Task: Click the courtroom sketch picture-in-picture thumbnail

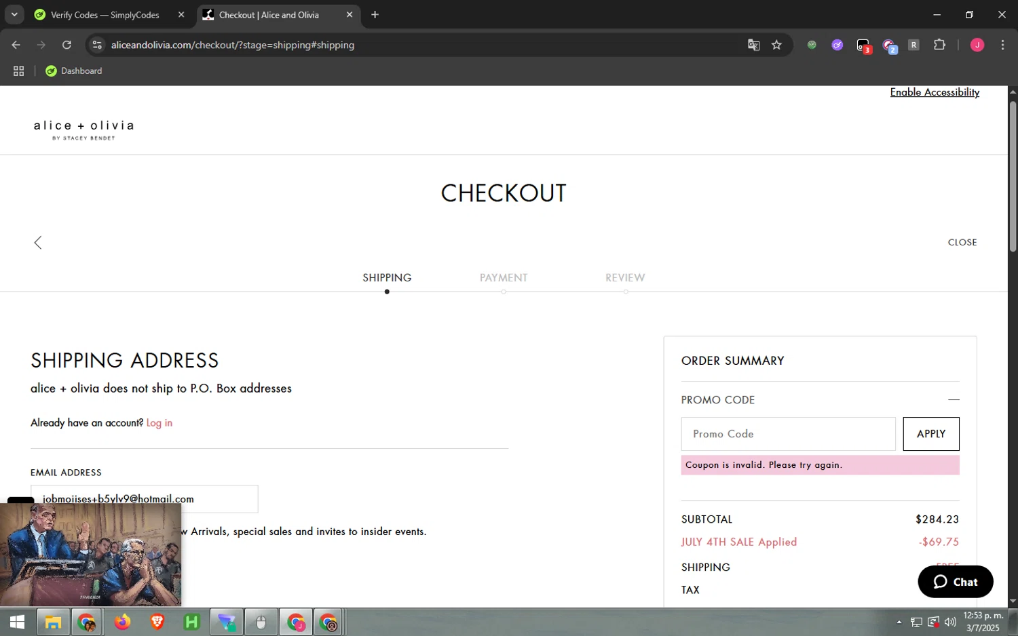Action: 90,555
